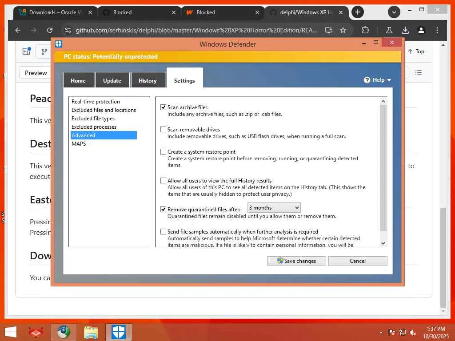455x341 pixels.
Task: Click the Chrome Labs flask icon
Action: (389, 30)
